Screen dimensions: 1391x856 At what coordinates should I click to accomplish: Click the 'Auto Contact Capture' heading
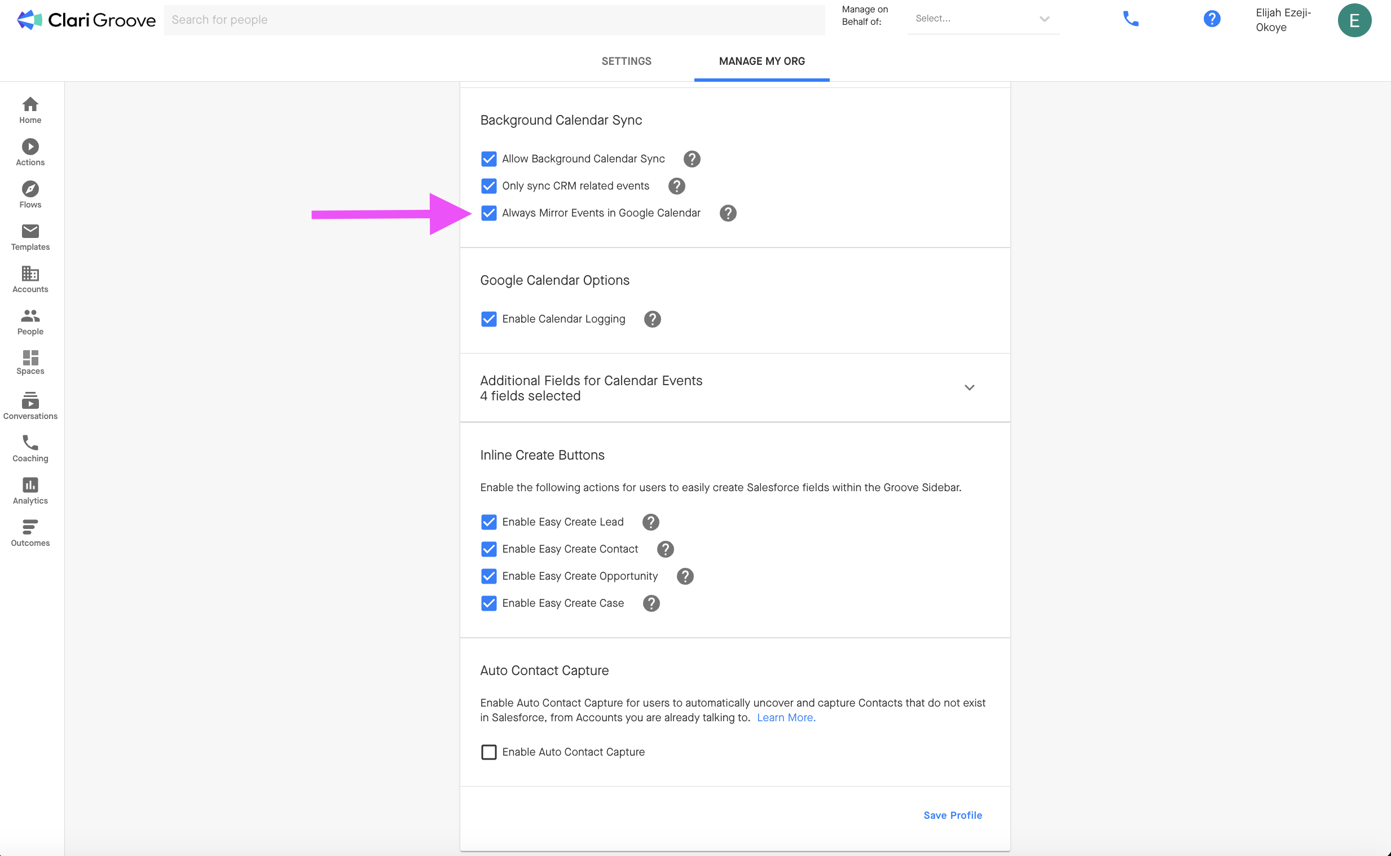pyautogui.click(x=544, y=671)
